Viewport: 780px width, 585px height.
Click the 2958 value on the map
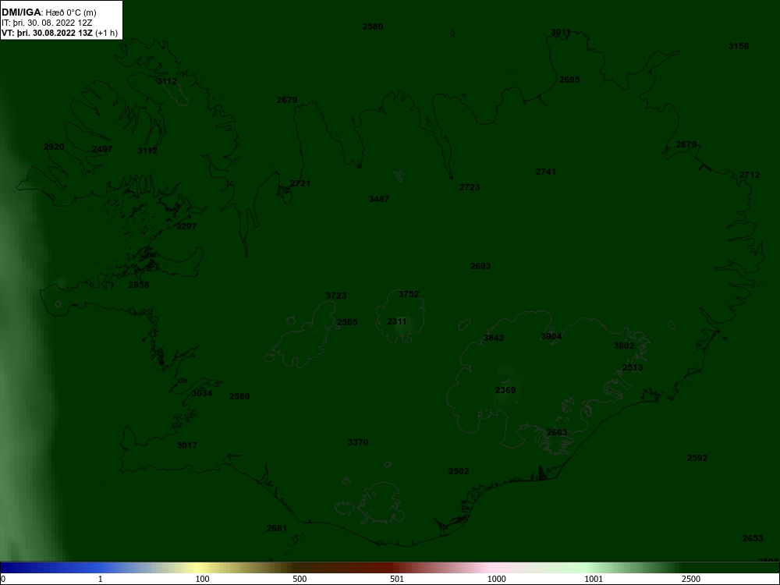click(139, 285)
